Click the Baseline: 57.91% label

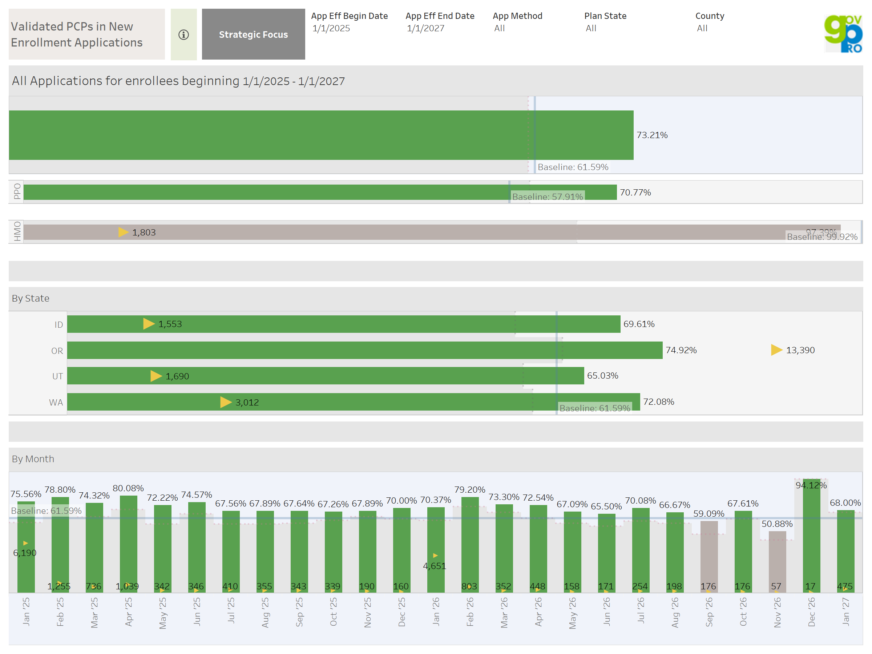pyautogui.click(x=547, y=196)
